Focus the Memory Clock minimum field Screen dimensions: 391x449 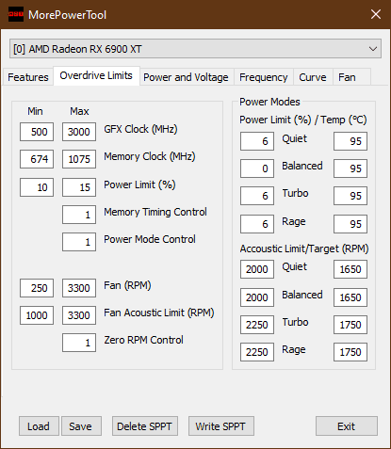point(37,159)
